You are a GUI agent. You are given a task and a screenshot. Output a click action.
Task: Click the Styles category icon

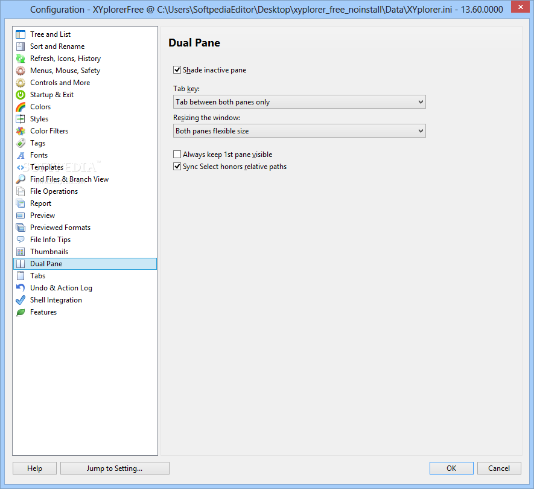point(21,119)
